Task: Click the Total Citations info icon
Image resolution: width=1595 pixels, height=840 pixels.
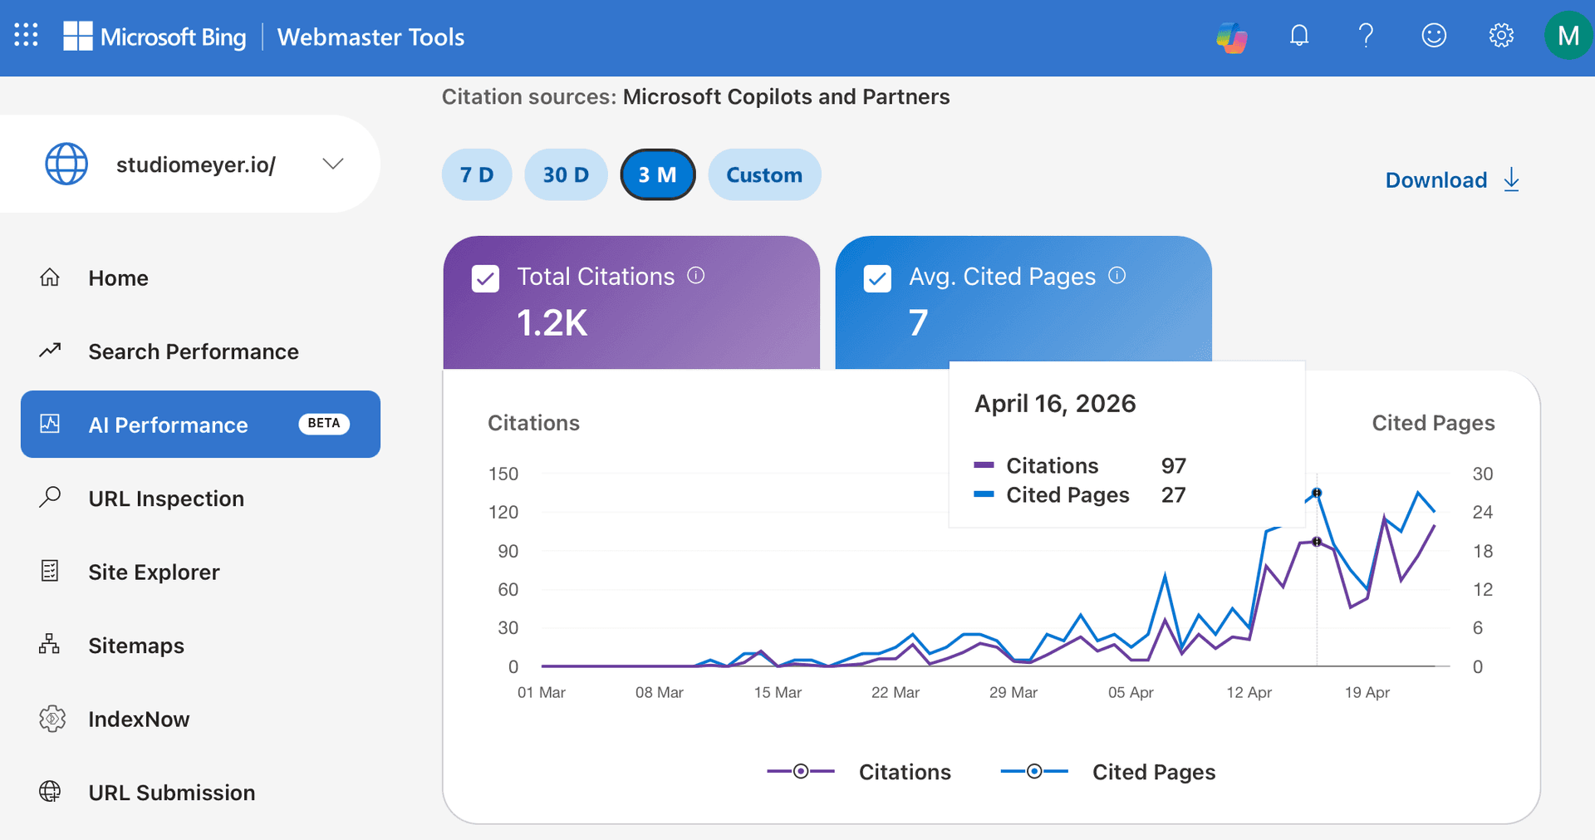Action: 696,276
